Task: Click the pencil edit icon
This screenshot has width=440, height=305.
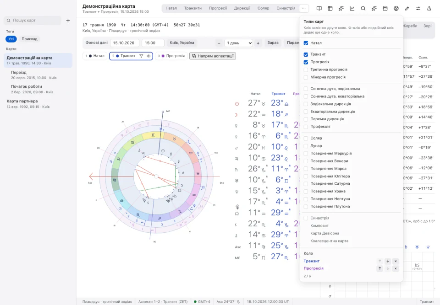Action: 407,8
